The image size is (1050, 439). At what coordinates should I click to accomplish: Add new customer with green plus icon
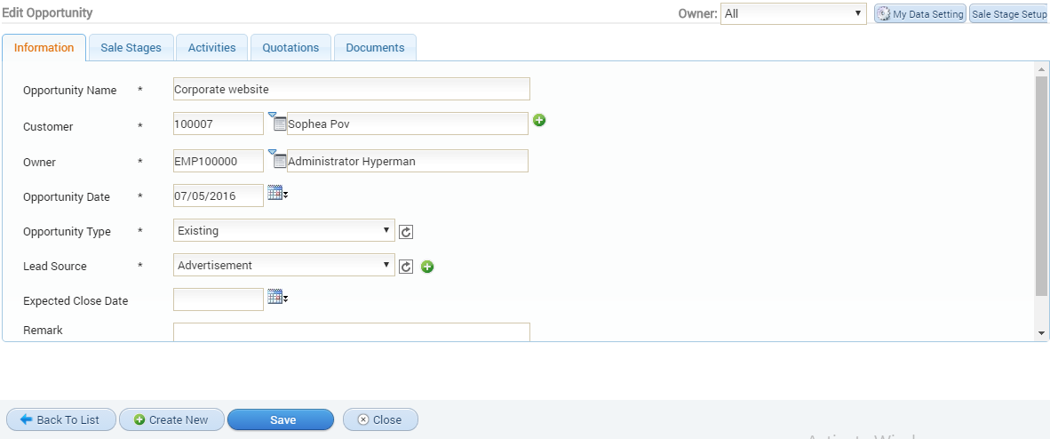tap(539, 120)
